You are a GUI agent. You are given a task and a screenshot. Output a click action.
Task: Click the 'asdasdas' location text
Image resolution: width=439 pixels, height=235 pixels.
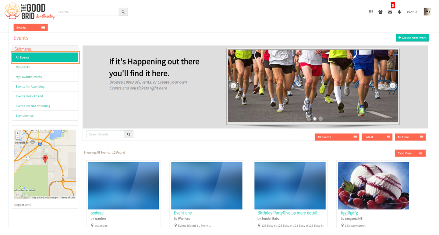pos(101,226)
